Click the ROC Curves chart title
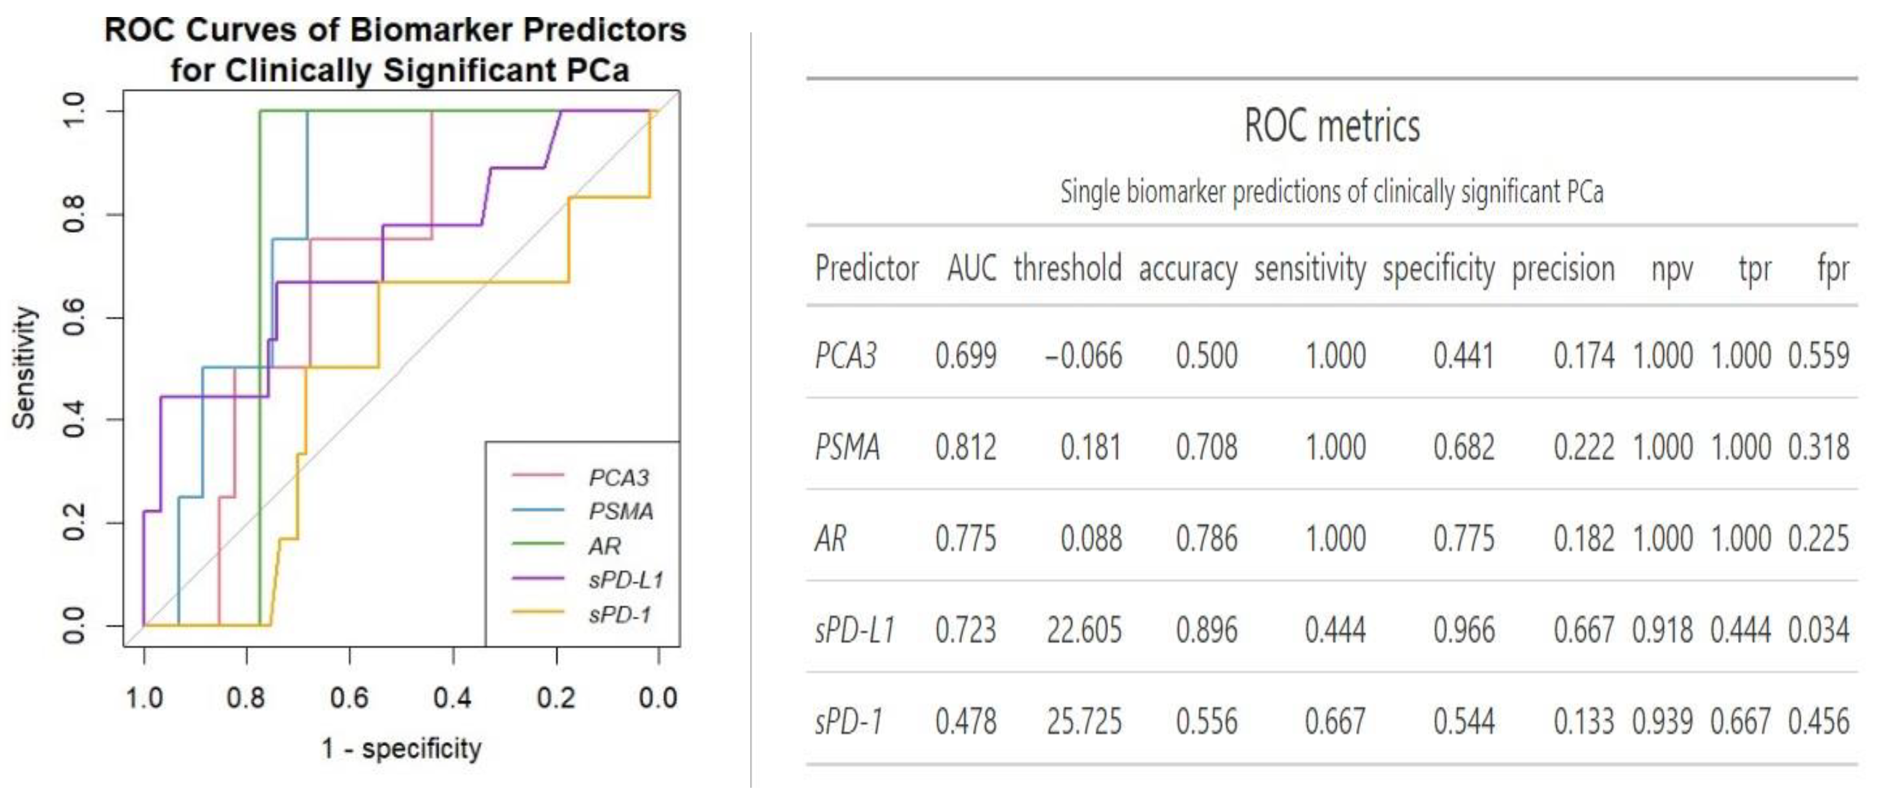 (395, 49)
